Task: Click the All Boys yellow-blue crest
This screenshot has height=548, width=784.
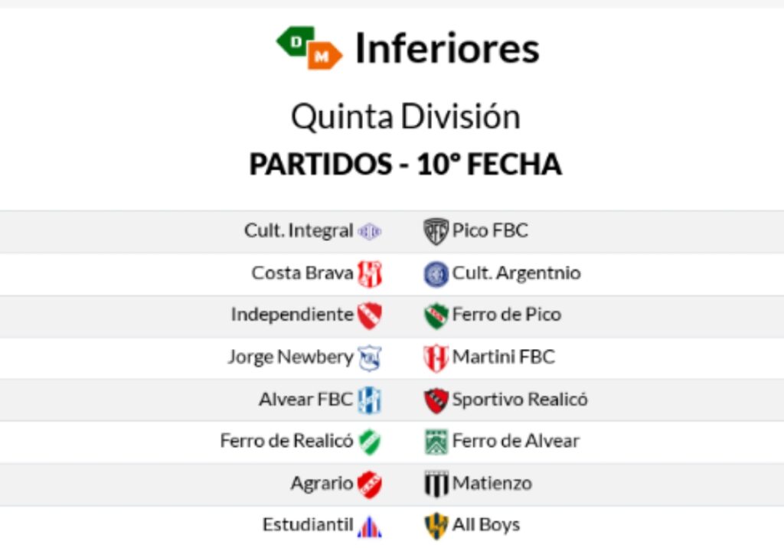Action: (x=436, y=526)
